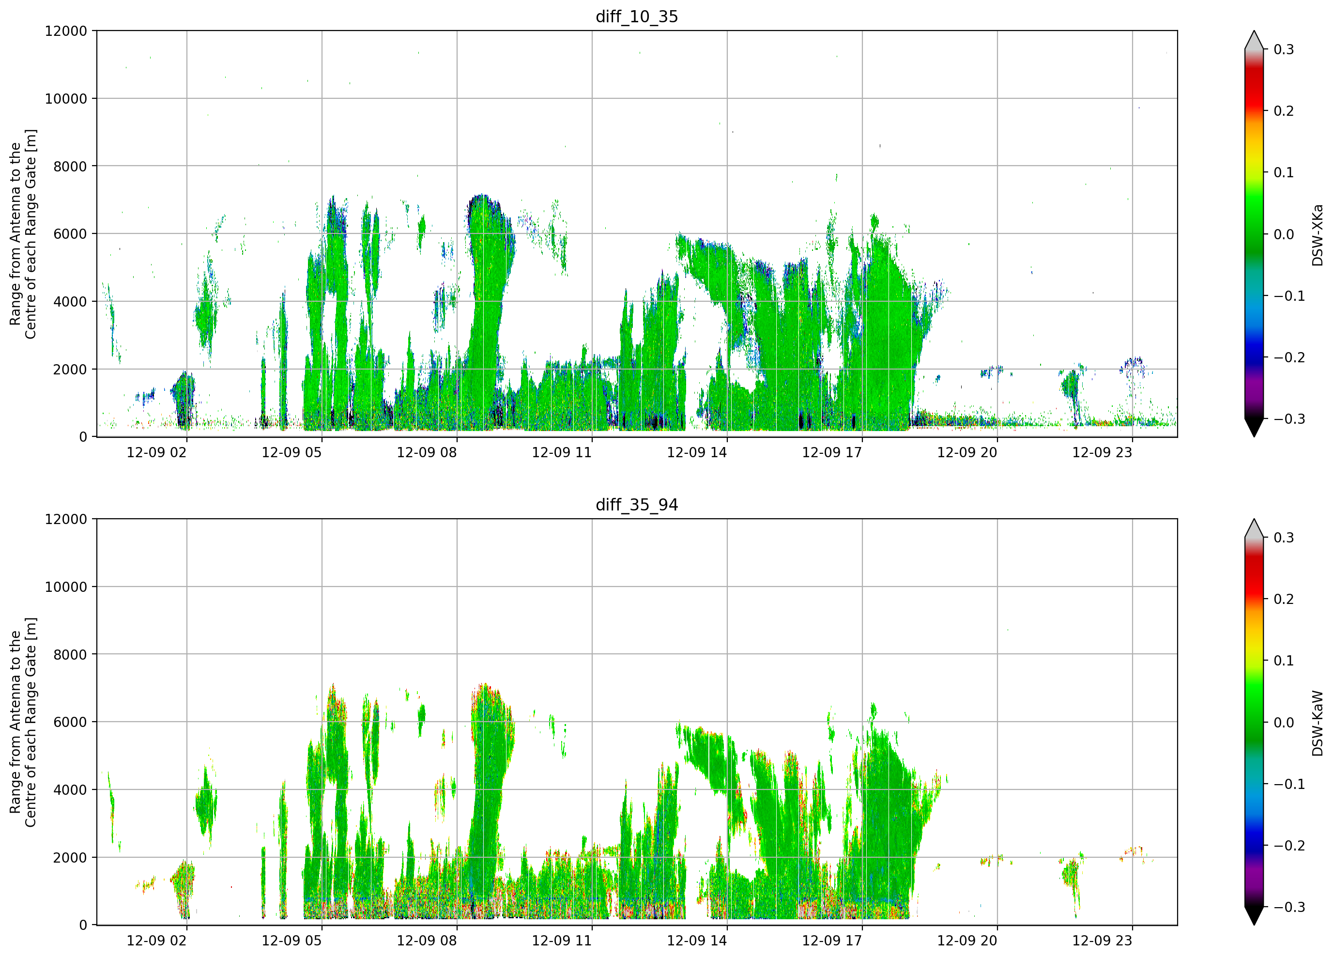Click the '12-09 23' x-tick under diff_10_35
Image resolution: width=1334 pixels, height=958 pixels.
point(1102,452)
